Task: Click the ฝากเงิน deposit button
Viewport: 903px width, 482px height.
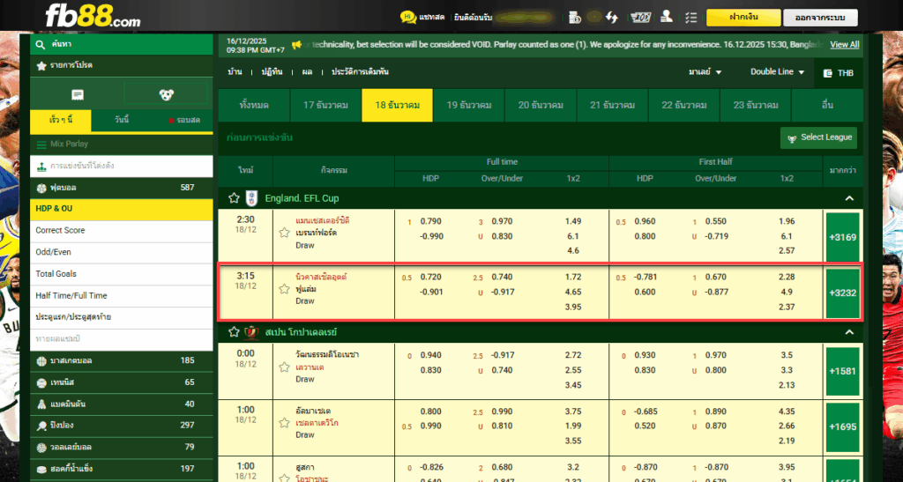Action: pyautogui.click(x=743, y=18)
